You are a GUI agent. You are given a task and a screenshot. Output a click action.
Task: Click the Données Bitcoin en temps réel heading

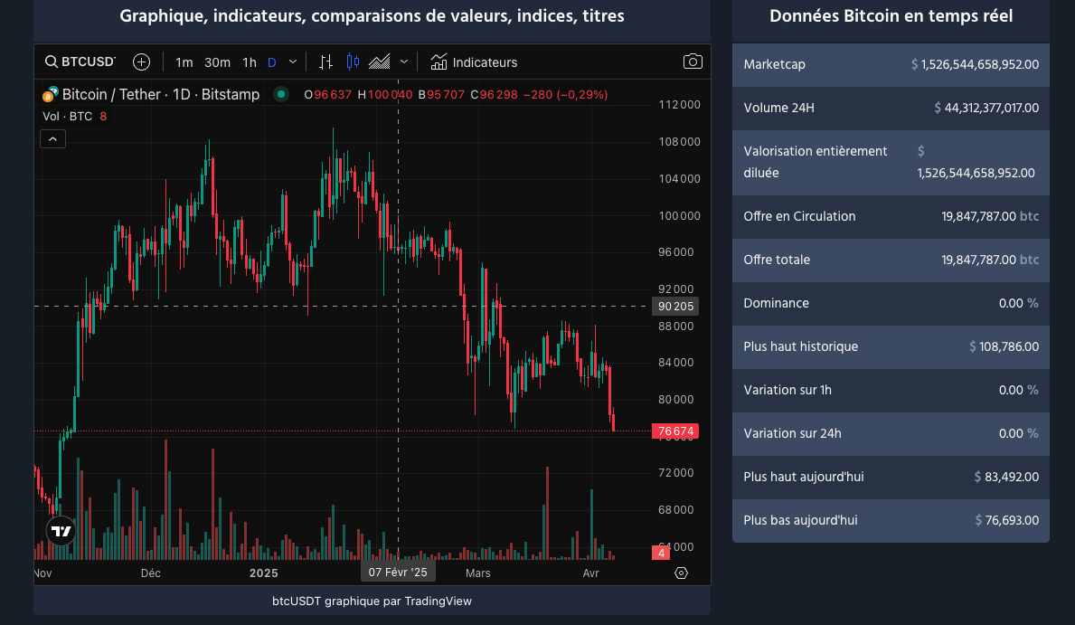point(891,15)
